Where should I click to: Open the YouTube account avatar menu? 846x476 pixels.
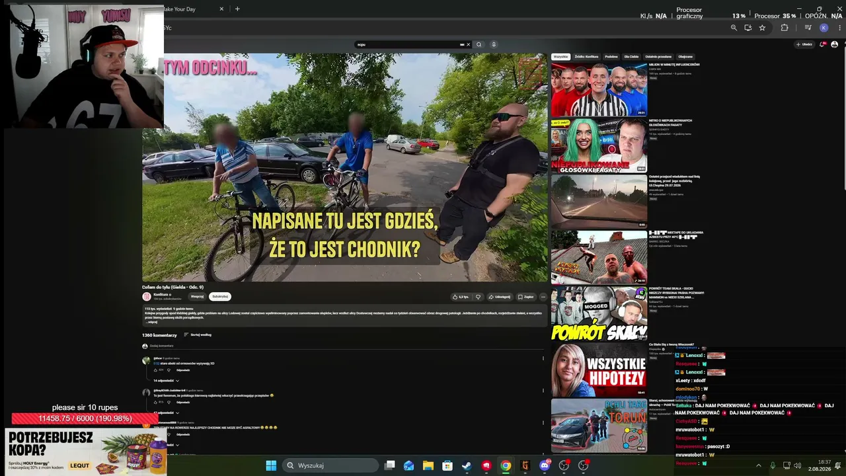[834, 44]
